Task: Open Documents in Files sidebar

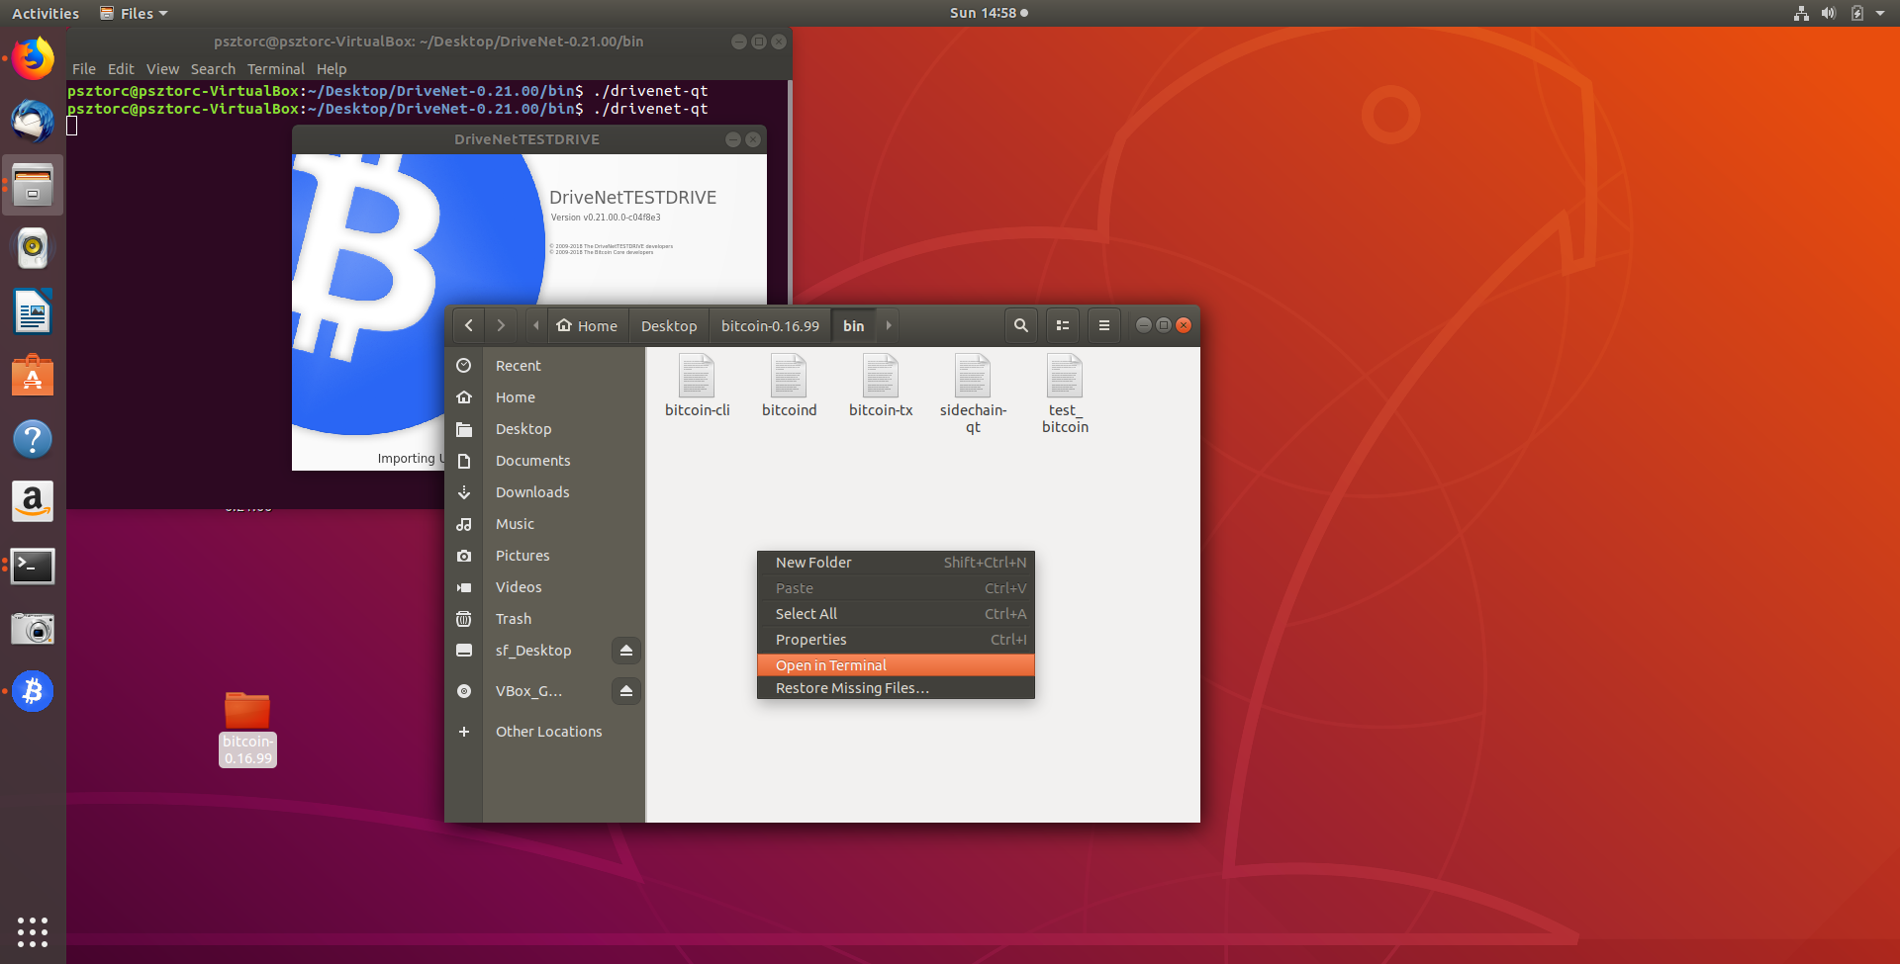Action: [544, 461]
